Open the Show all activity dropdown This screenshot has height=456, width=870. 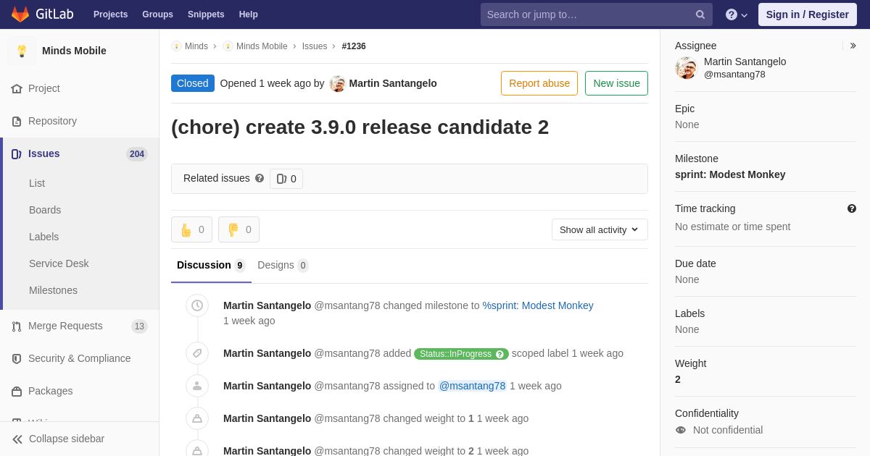600,229
